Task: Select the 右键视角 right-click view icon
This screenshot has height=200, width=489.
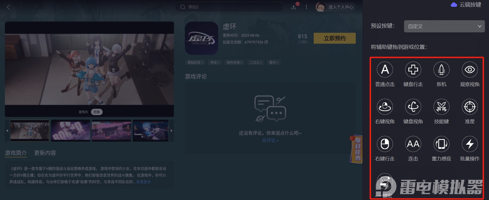Action: tap(385, 107)
